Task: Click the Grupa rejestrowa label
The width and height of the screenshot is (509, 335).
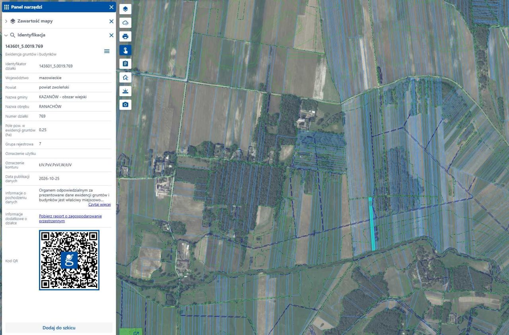Action: [x=19, y=144]
